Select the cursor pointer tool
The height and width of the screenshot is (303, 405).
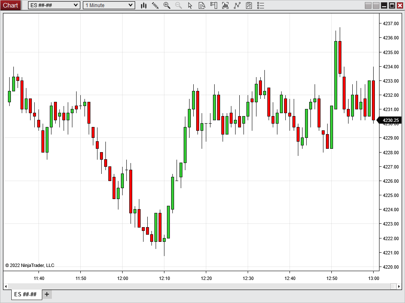190,5
